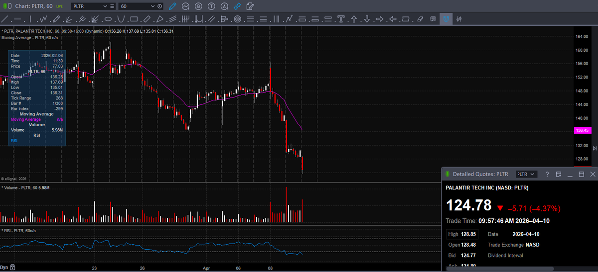Toggle the magnet snap mode button
598x272 pixels.
click(446, 19)
